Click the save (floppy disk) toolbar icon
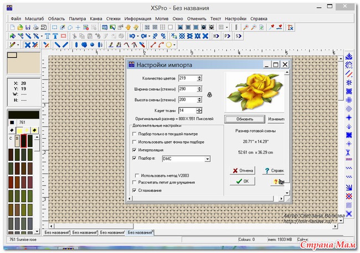This screenshot has height=253, width=360. 28,27
